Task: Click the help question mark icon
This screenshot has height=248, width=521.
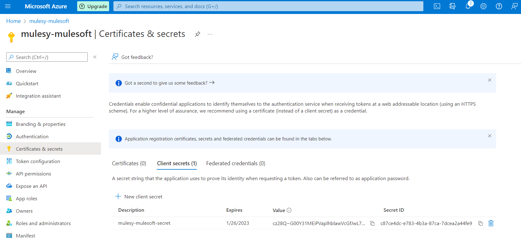Action: (x=499, y=6)
